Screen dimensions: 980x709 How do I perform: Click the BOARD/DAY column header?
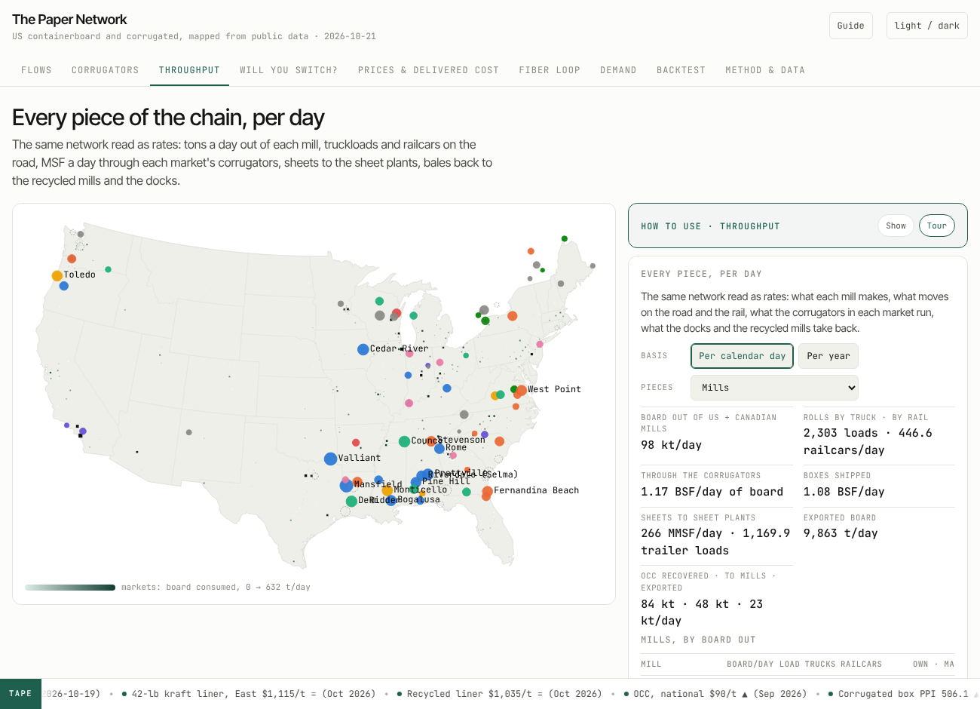point(751,664)
